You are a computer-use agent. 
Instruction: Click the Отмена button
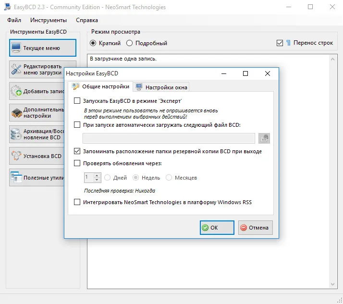(x=255, y=228)
